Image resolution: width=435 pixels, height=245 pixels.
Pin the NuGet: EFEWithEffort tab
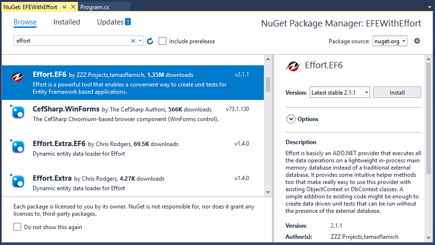64,7
